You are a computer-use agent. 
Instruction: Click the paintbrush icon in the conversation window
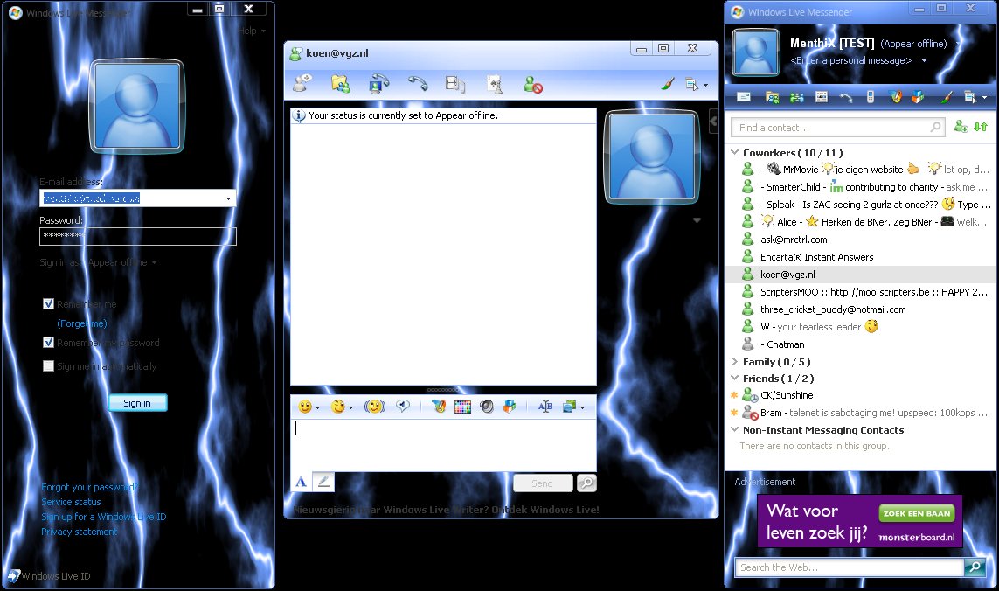tap(667, 84)
